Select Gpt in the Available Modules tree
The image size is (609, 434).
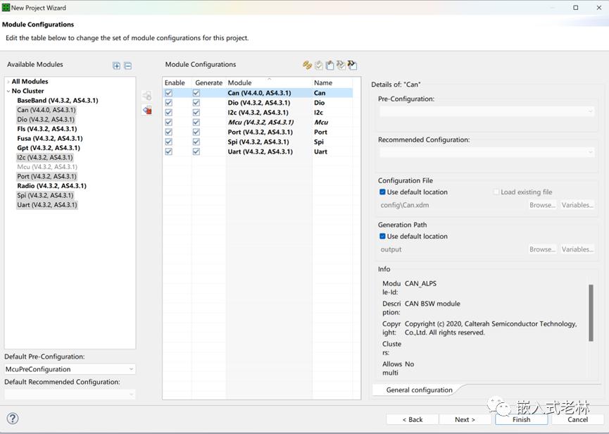tap(49, 148)
